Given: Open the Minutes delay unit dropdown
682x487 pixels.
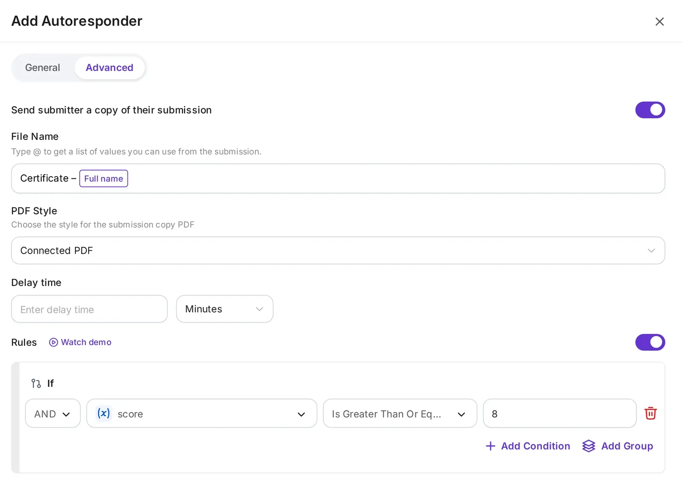Looking at the screenshot, I should pyautogui.click(x=224, y=309).
